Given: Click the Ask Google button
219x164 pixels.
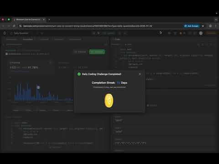Looking at the screenshot, I should (191, 26).
